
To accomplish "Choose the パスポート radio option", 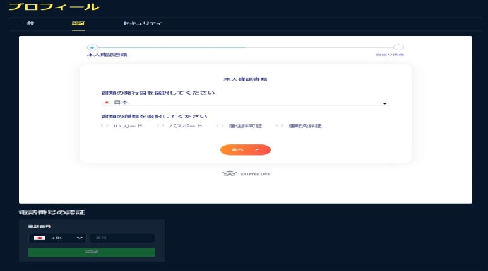I will [160, 125].
